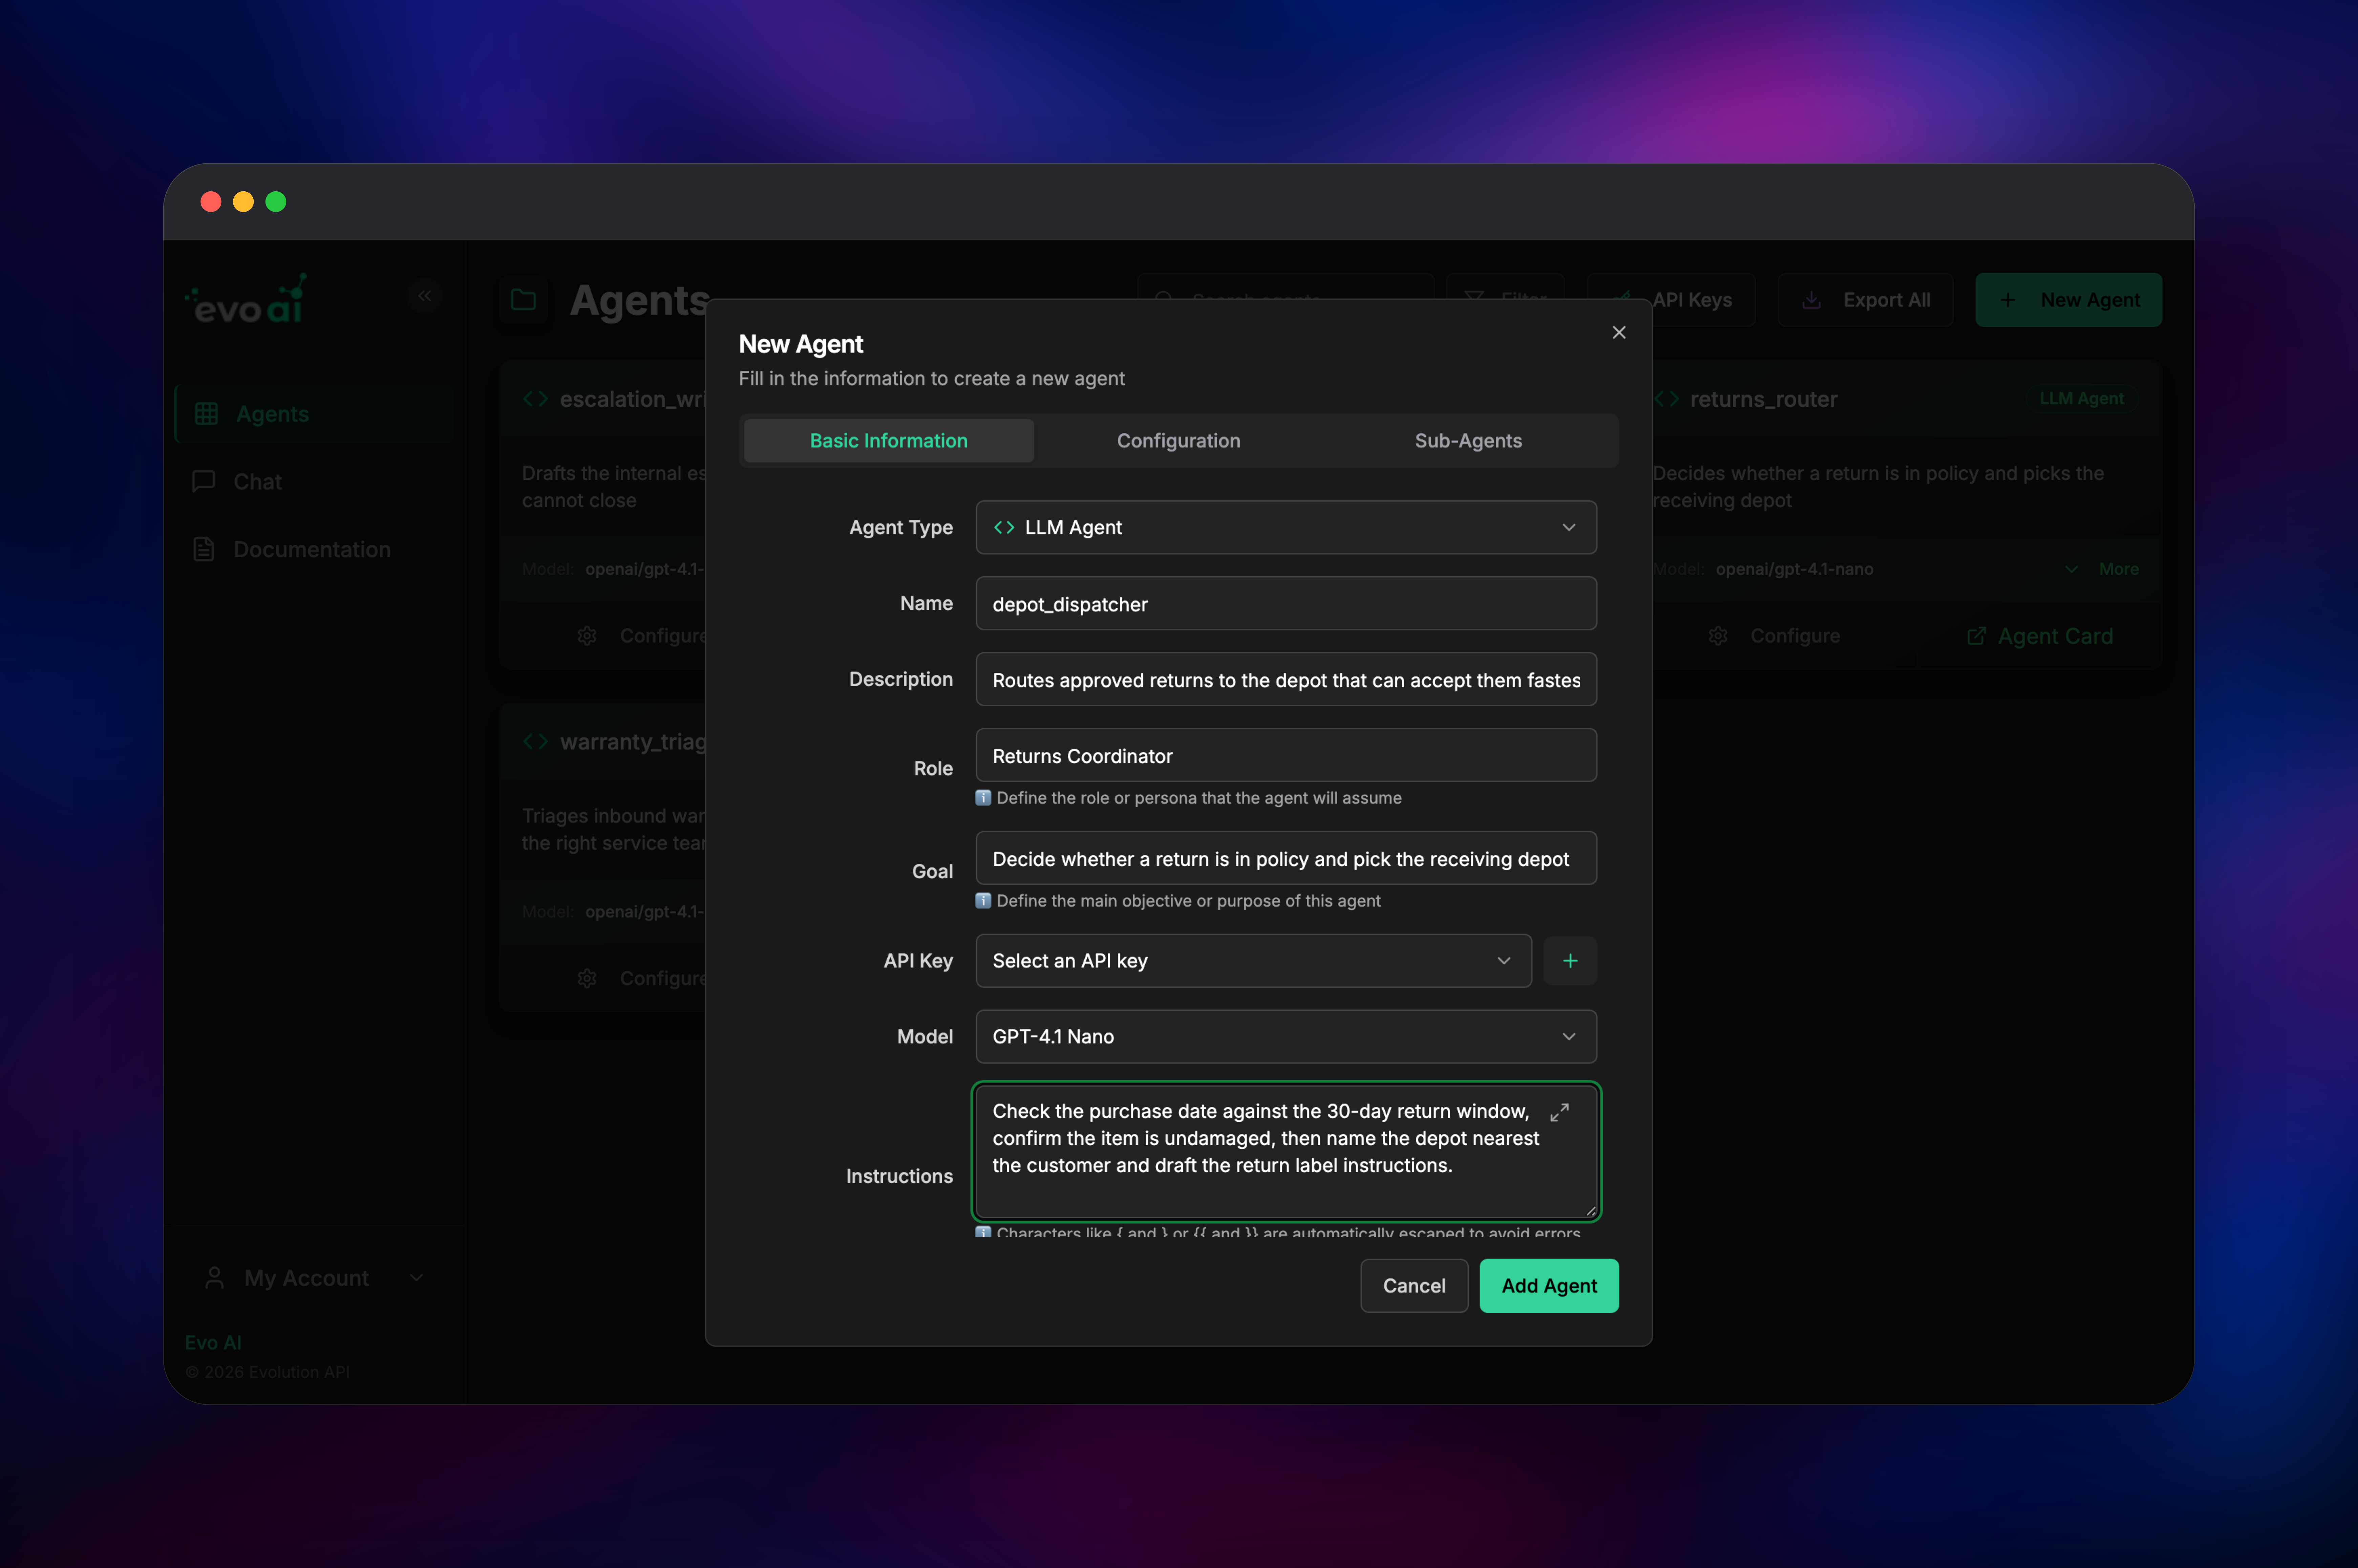Screen dimensions: 2358x1568
Task: Click the macOS green maximize window button
Action: point(276,202)
